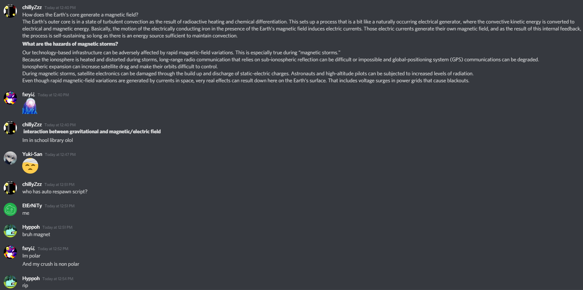Image resolution: width=583 pixels, height=290 pixels.
Task: Click Hyppoh's avatar beside "bruh magnet"
Action: pyautogui.click(x=10, y=230)
